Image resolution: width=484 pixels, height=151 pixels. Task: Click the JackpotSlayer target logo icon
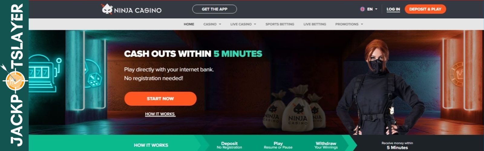click(x=15, y=81)
